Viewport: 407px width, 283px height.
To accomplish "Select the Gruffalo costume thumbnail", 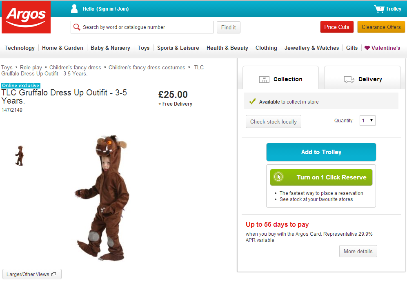I will pyautogui.click(x=19, y=155).
